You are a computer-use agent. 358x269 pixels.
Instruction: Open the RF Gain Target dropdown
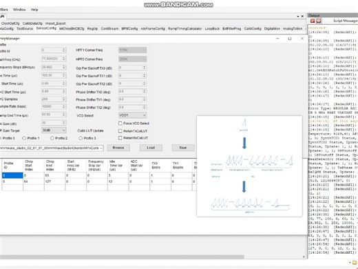click(x=54, y=130)
